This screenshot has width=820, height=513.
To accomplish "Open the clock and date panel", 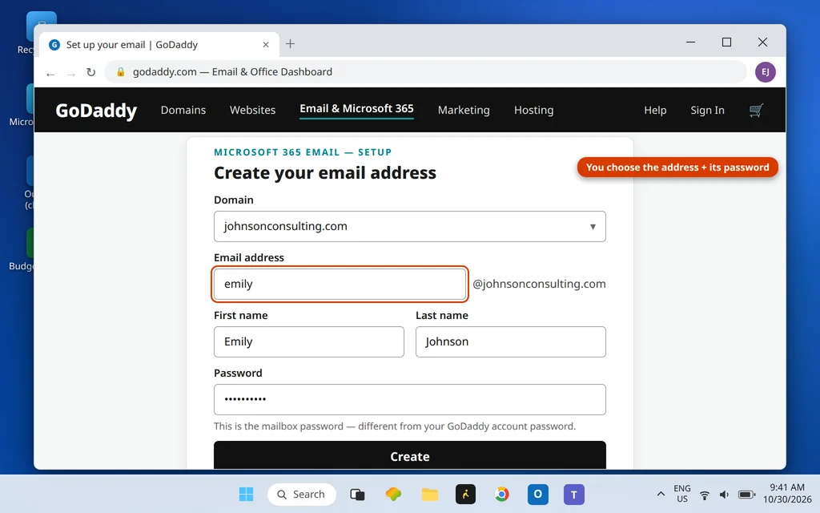I will coord(787,494).
